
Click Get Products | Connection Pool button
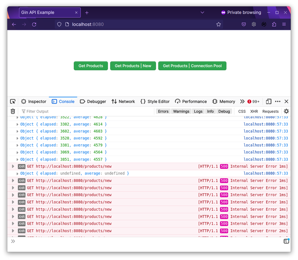pos(192,66)
